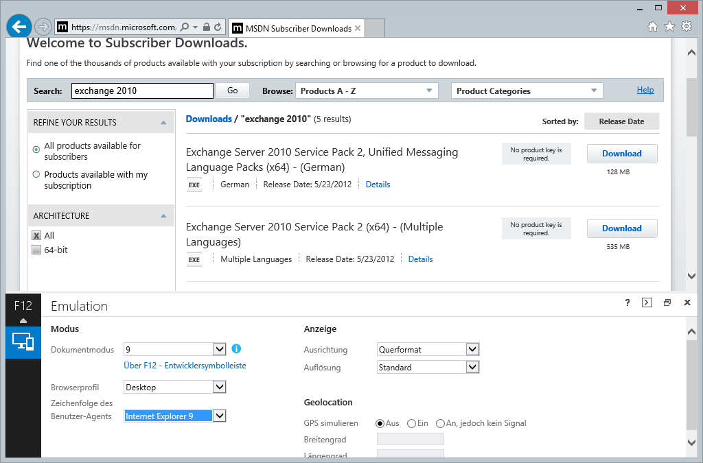This screenshot has width=703, height=463.
Task: Click the Breitengrad input field
Action: [x=411, y=439]
